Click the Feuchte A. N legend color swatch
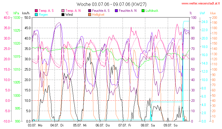This screenshot has height=129, width=222. 116,11
